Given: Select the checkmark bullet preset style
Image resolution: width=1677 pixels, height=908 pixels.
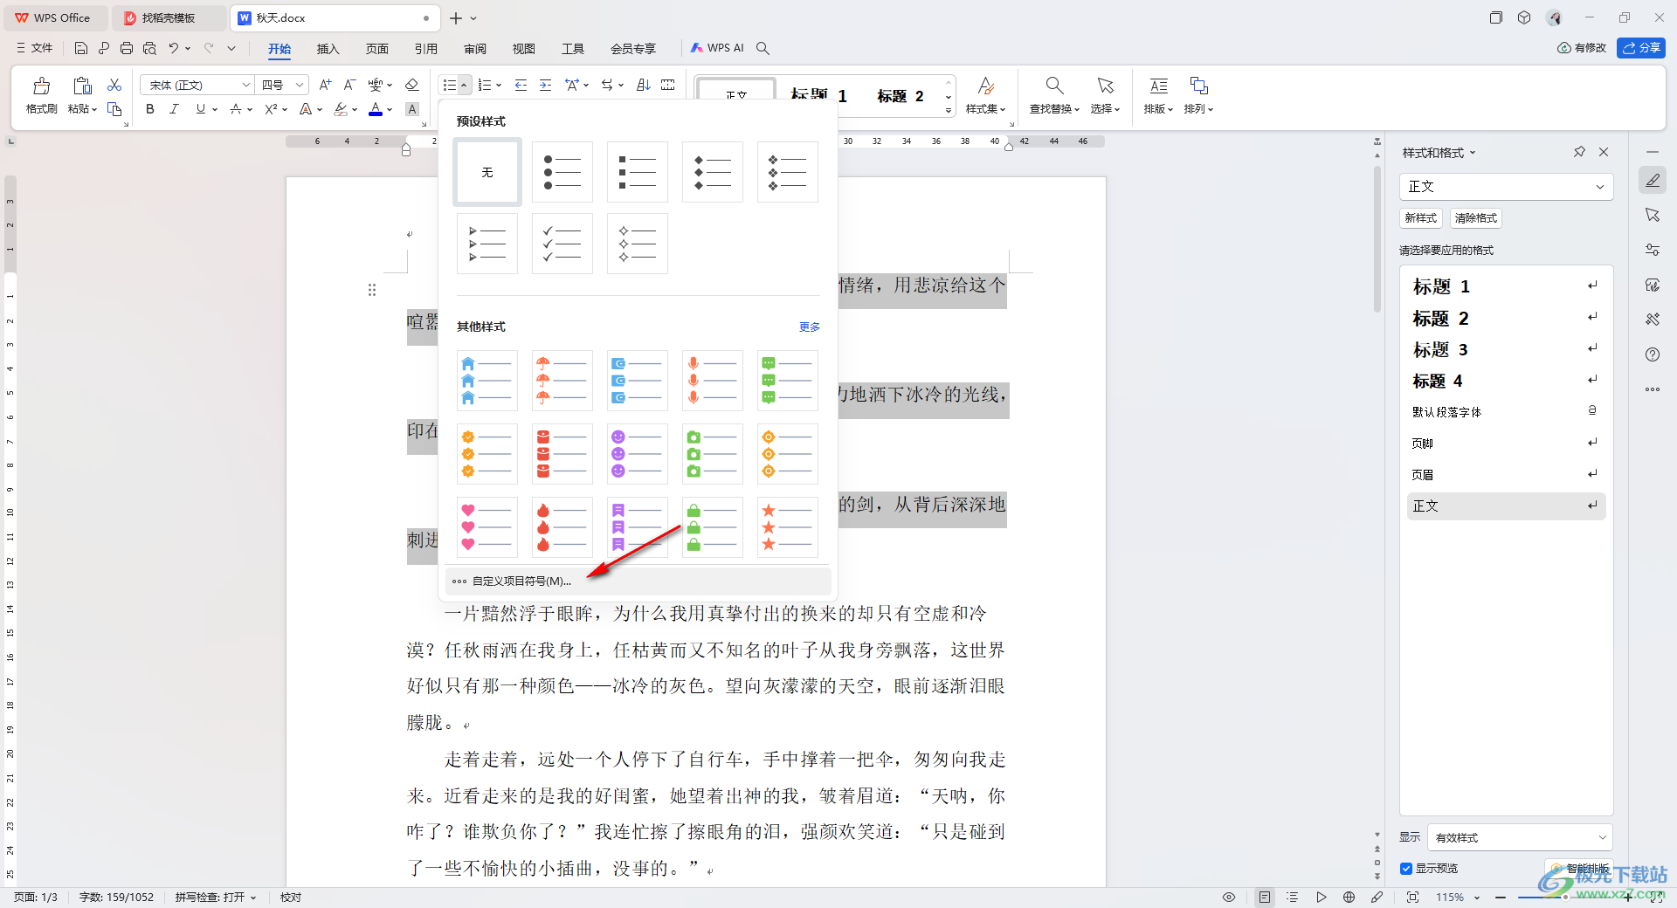Looking at the screenshot, I should 562,244.
